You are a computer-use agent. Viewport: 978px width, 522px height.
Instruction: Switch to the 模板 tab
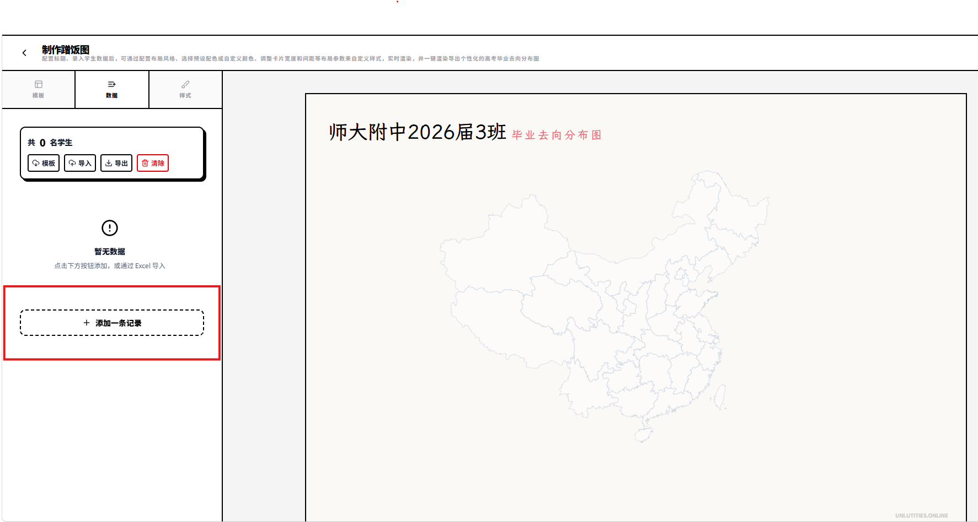(x=38, y=89)
